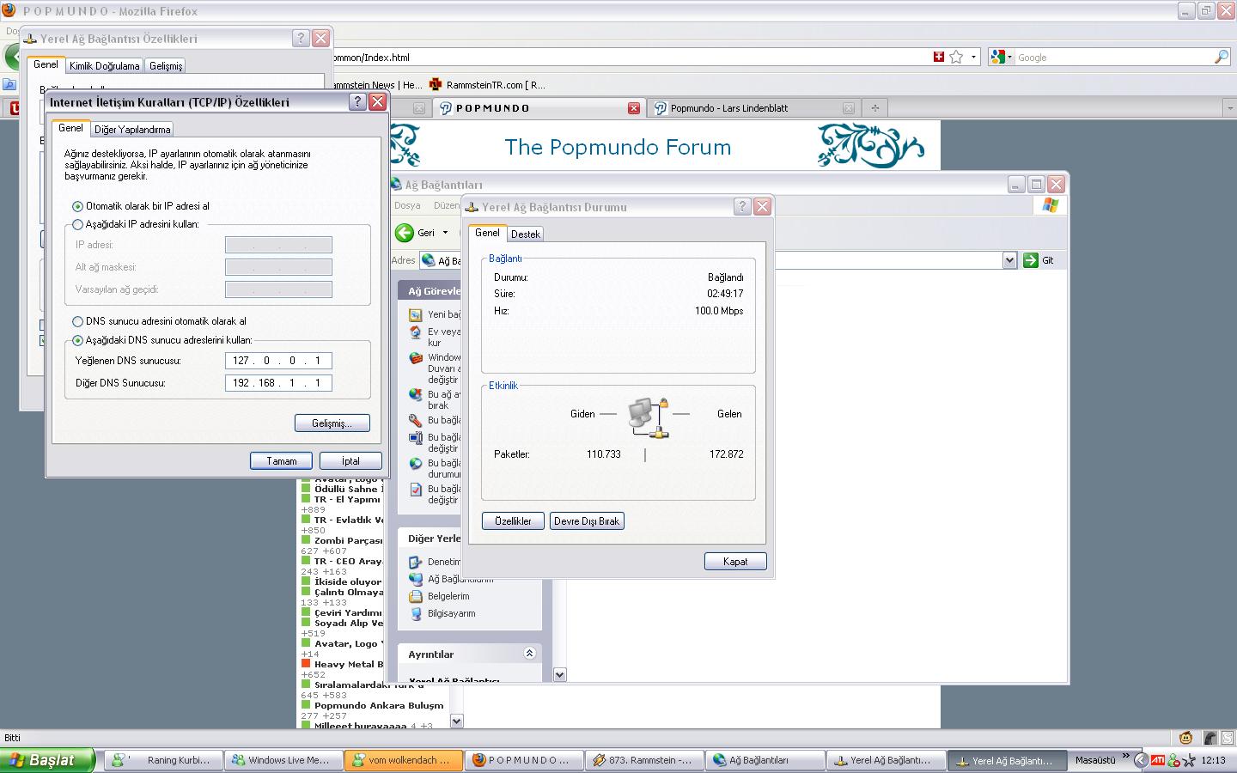
Task: Open Gelişmiş button in TCP/IP properties
Action: tap(332, 423)
